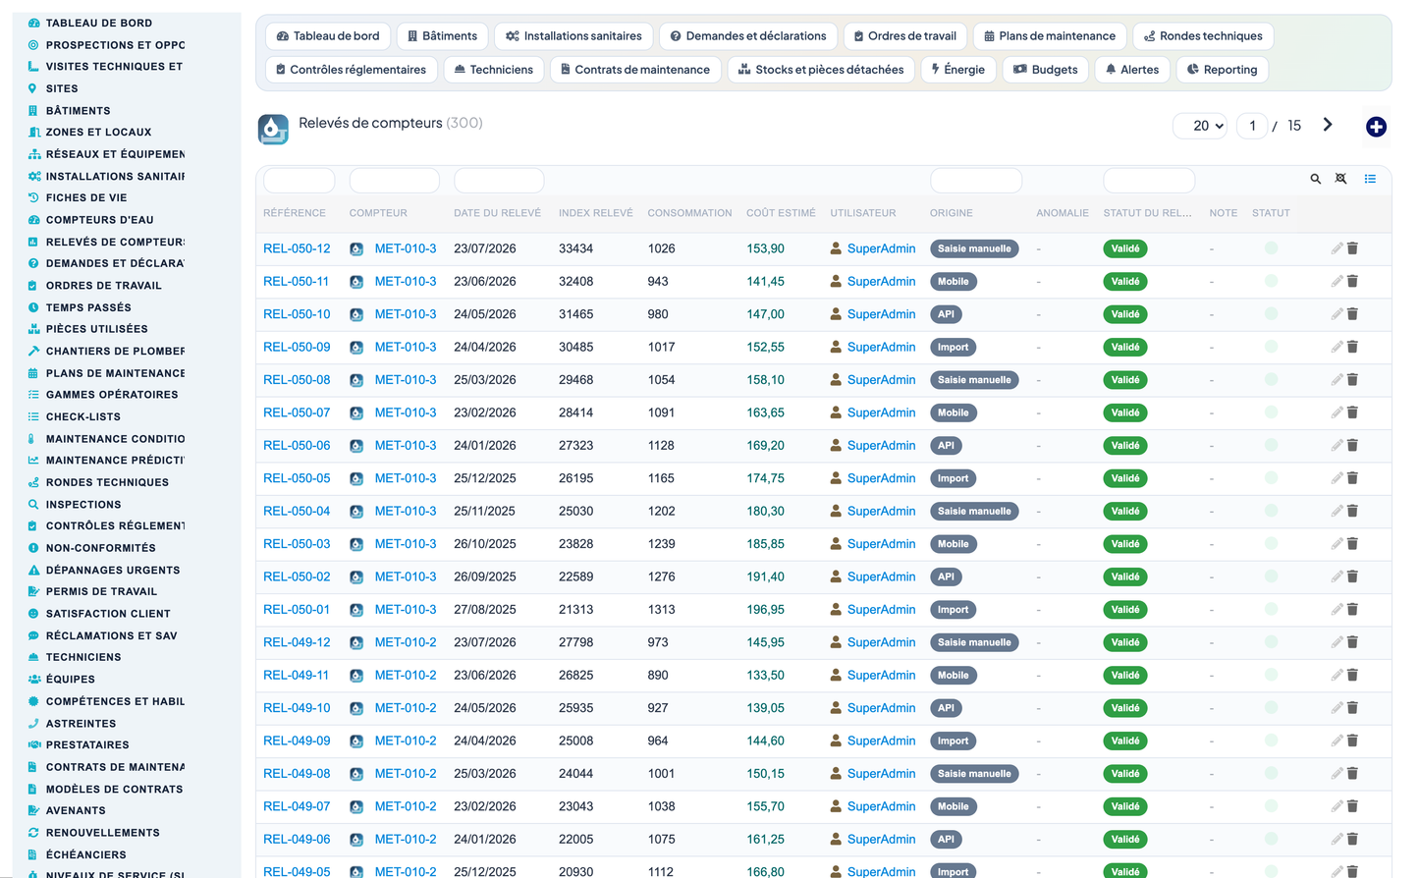This screenshot has width=1419, height=878.
Task: Click the cost value 196,95
Action: [765, 610]
